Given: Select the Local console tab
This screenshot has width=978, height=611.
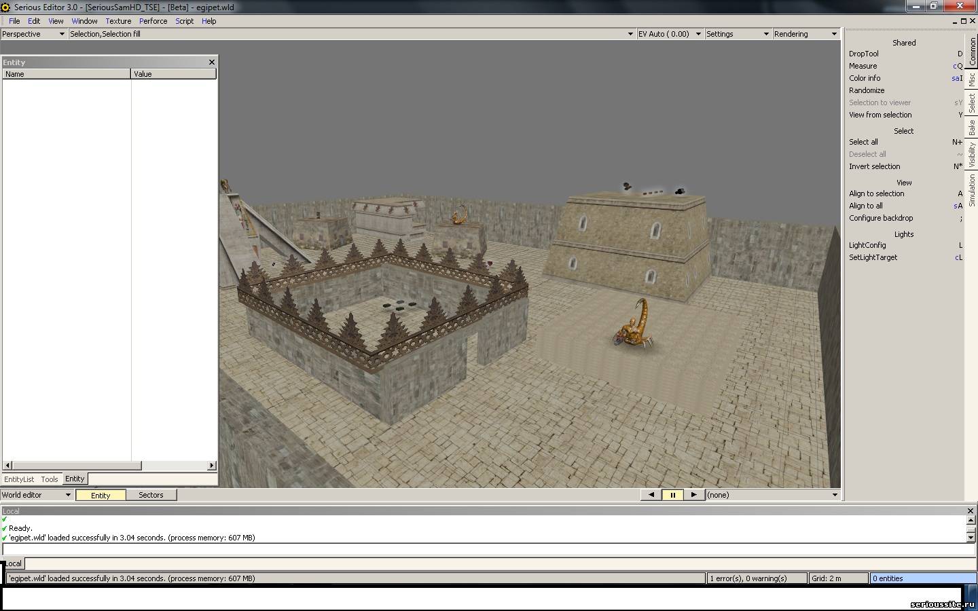Looking at the screenshot, I should 13,563.
